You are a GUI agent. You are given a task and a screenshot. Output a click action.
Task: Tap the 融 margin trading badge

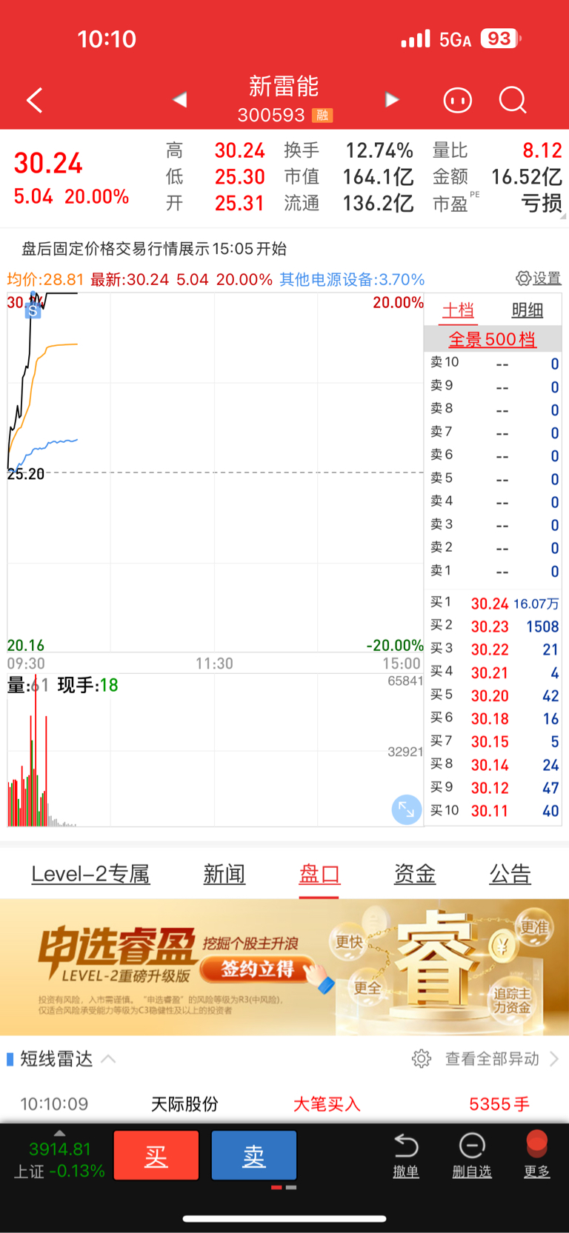tap(322, 116)
